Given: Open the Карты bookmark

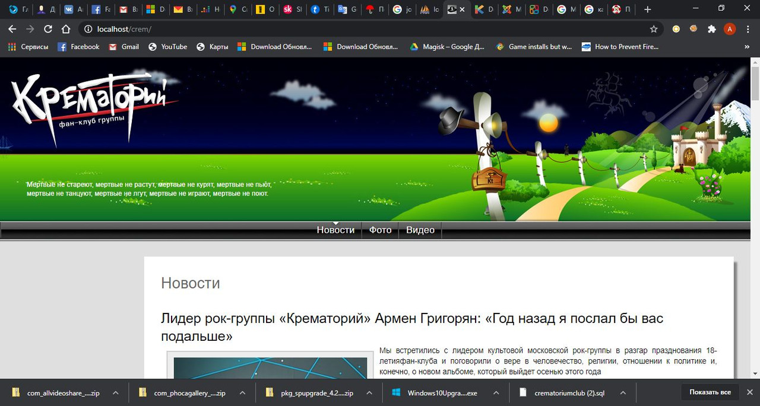Looking at the screenshot, I should (x=212, y=47).
